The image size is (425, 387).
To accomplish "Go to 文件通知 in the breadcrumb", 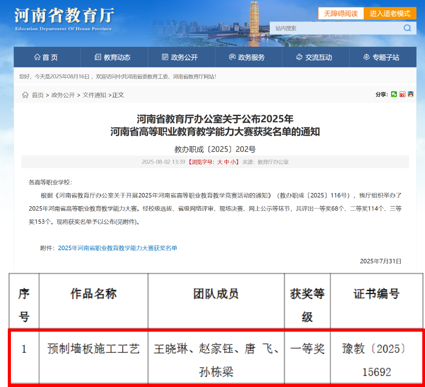I will (x=94, y=95).
